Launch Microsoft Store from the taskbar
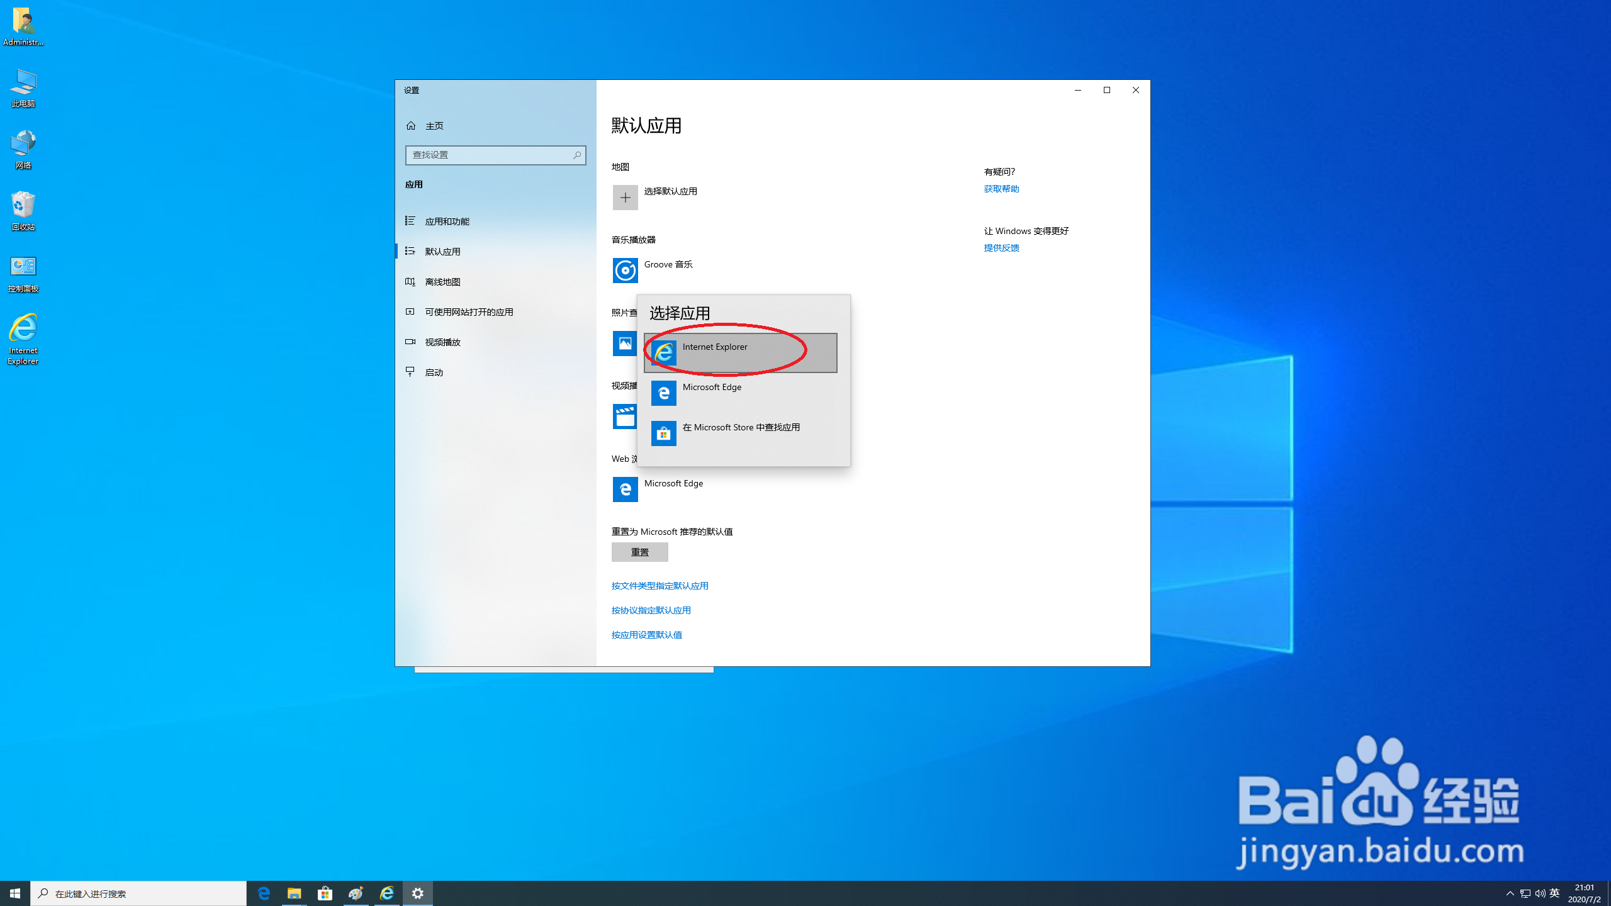 [x=325, y=893]
